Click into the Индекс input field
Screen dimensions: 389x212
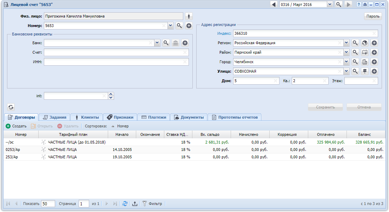pos(302,33)
